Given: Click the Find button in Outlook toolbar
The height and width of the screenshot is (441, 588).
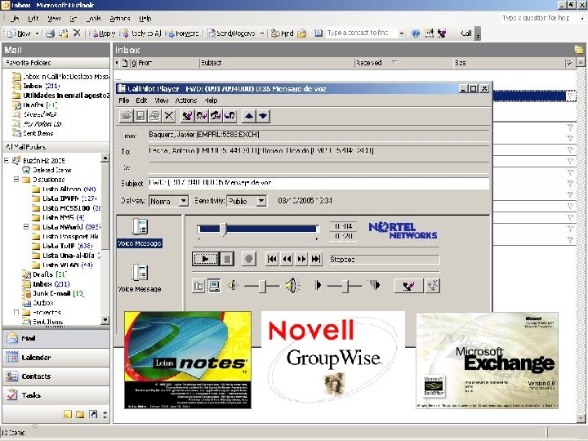Looking at the screenshot, I should coord(283,33).
